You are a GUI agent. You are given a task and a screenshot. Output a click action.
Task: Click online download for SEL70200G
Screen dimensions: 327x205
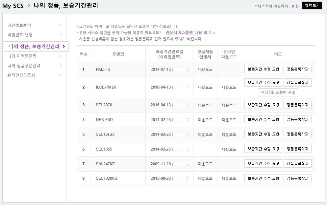pos(229,179)
